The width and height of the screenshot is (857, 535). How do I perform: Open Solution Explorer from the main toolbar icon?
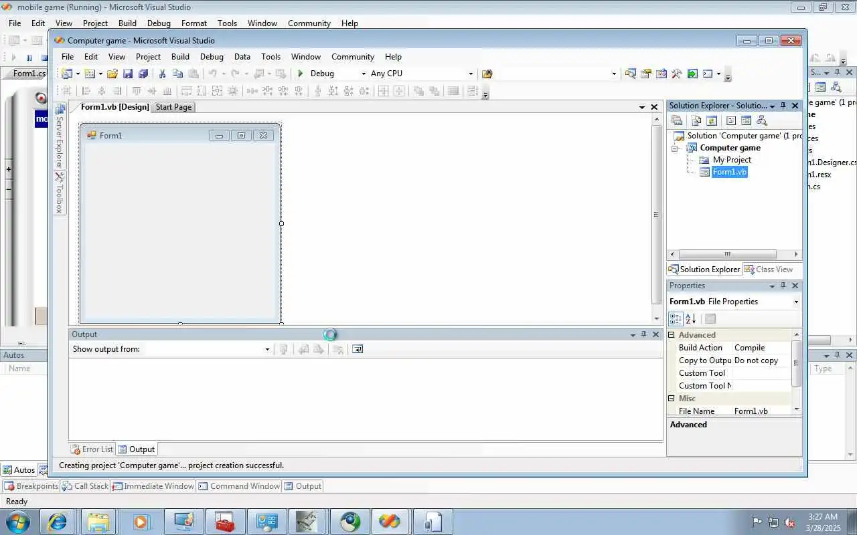pyautogui.click(x=631, y=74)
